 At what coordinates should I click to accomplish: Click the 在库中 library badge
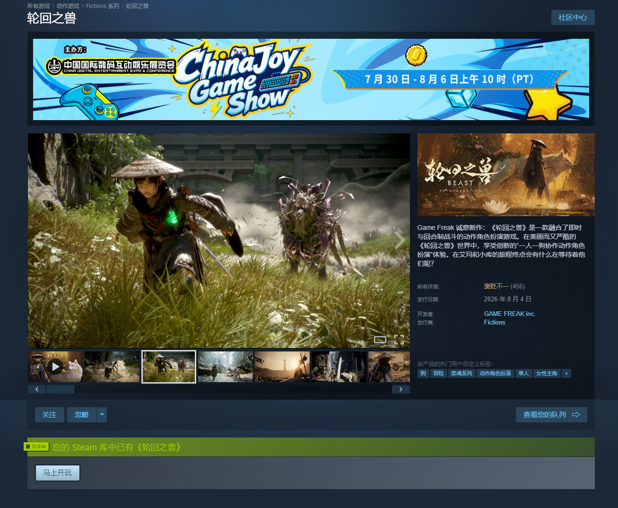(36, 447)
